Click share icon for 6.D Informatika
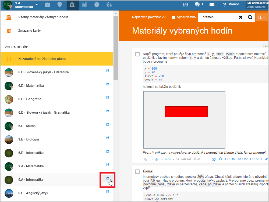 (108, 151)
